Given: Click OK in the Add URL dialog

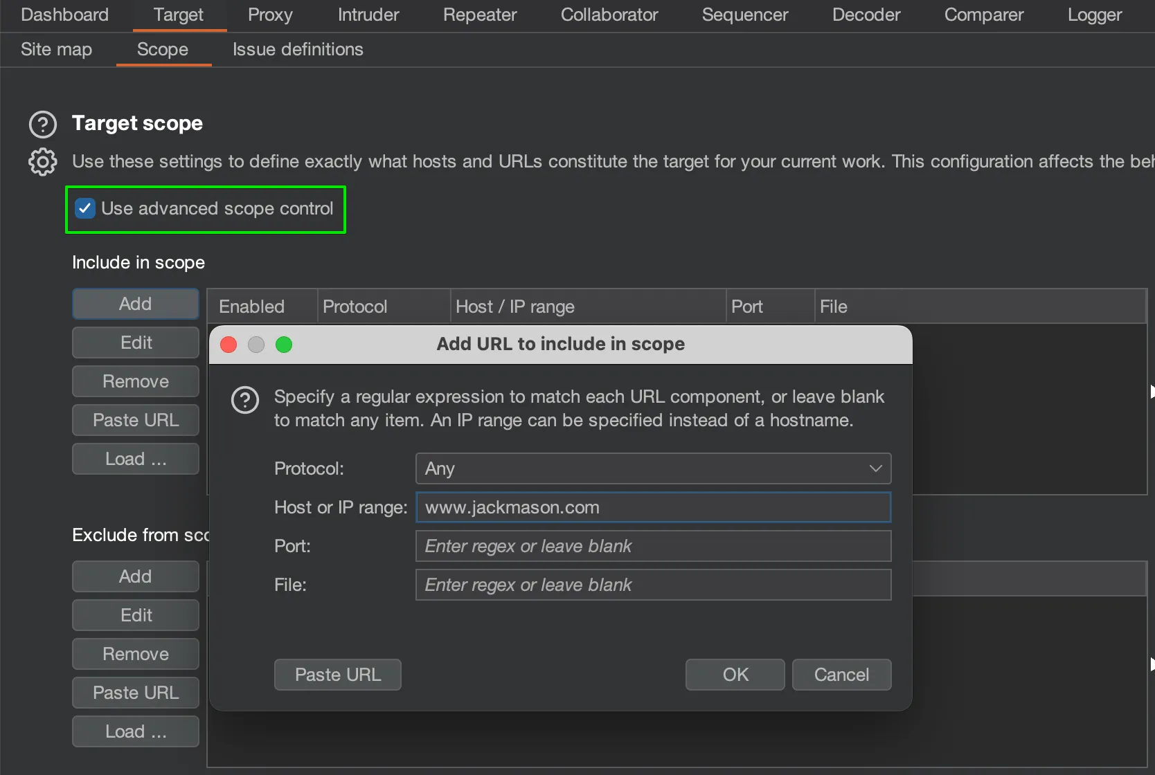Looking at the screenshot, I should (x=735, y=675).
